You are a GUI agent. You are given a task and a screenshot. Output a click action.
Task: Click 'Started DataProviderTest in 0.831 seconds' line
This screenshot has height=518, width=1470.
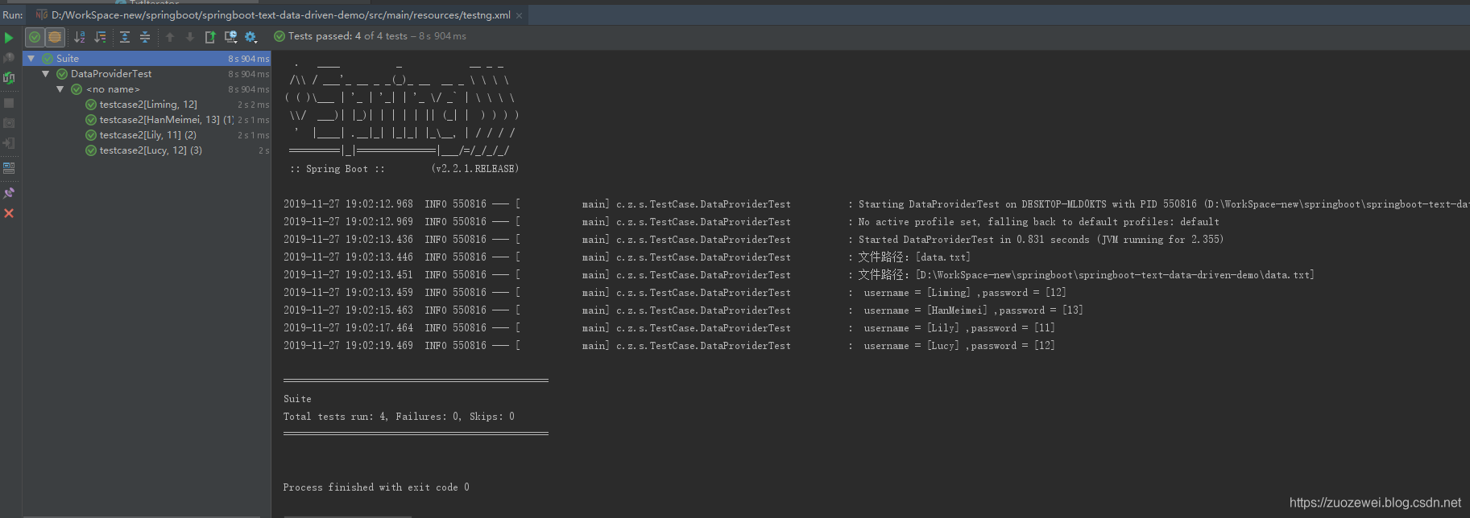[x=754, y=240]
